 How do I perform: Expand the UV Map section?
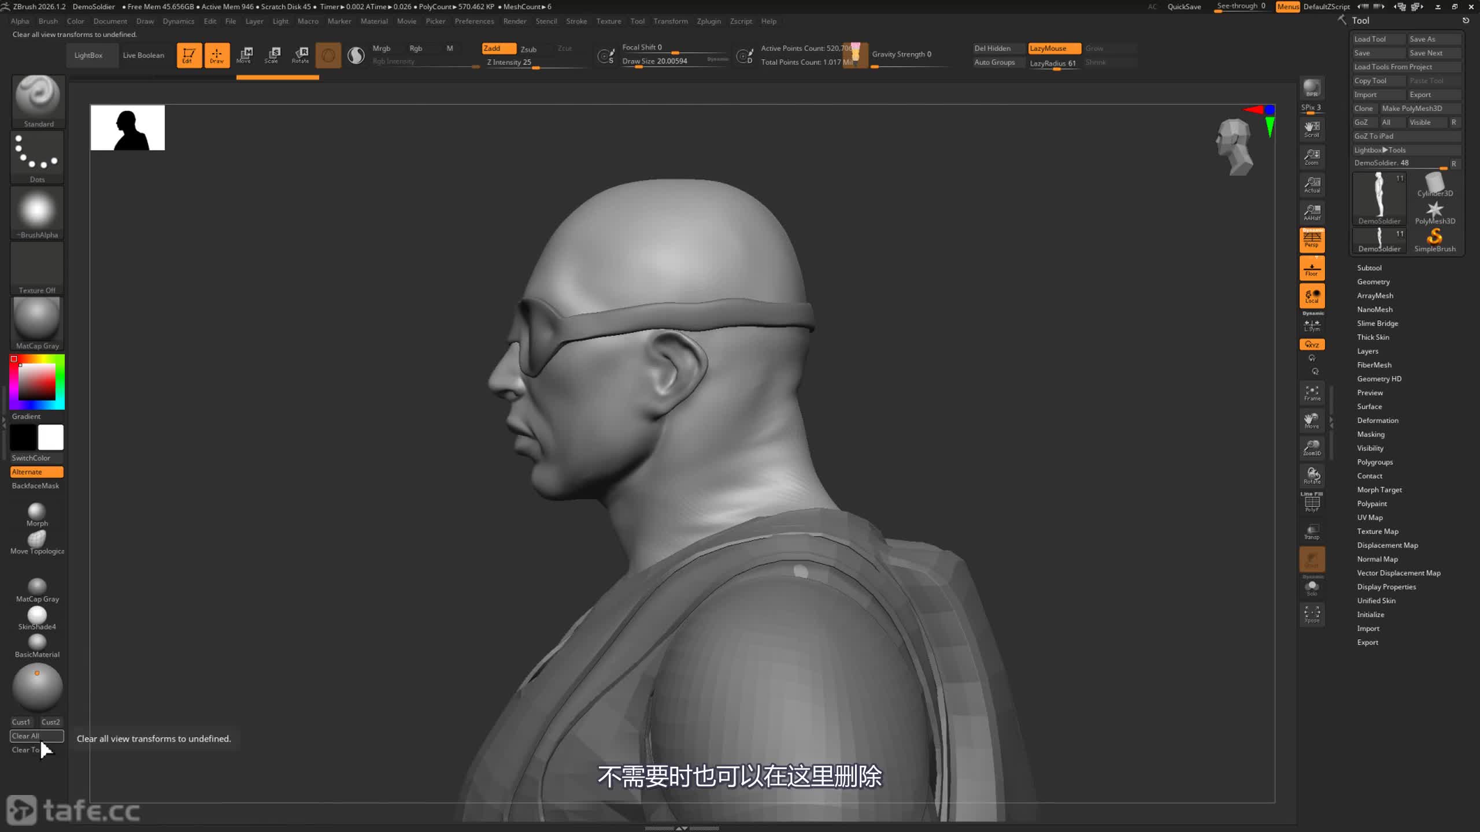pos(1370,518)
